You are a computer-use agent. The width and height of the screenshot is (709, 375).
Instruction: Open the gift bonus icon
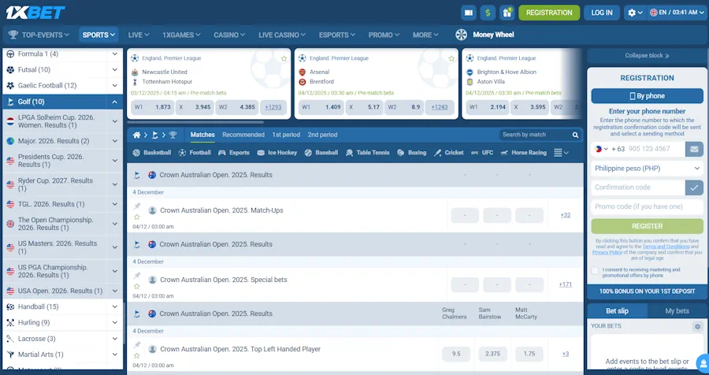tap(507, 13)
